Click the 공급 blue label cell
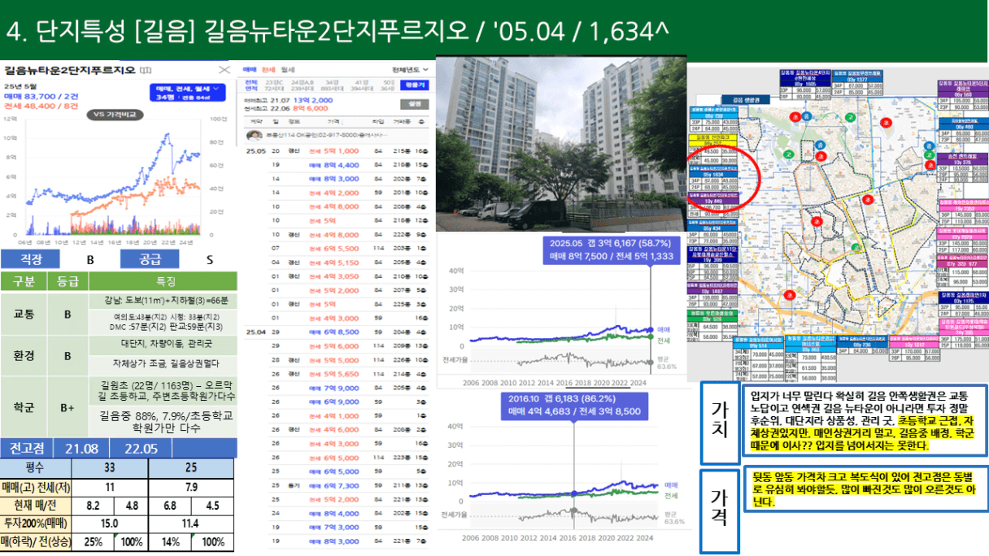989x556 pixels. [150, 261]
